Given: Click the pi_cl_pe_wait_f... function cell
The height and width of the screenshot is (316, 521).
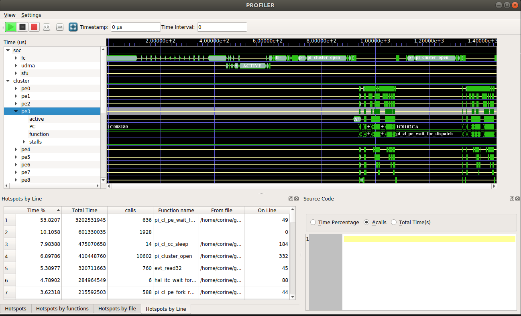Looking at the screenshot, I should (x=176, y=220).
